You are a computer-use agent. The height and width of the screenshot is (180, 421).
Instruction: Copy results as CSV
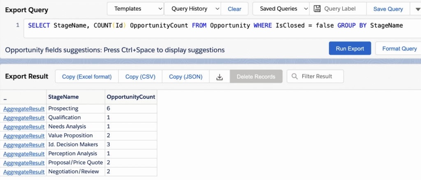[x=141, y=77]
